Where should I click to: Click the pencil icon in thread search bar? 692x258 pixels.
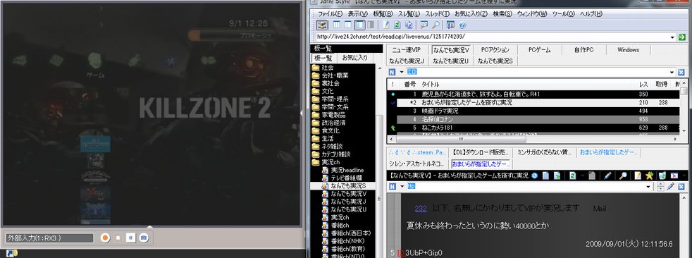click(670, 186)
